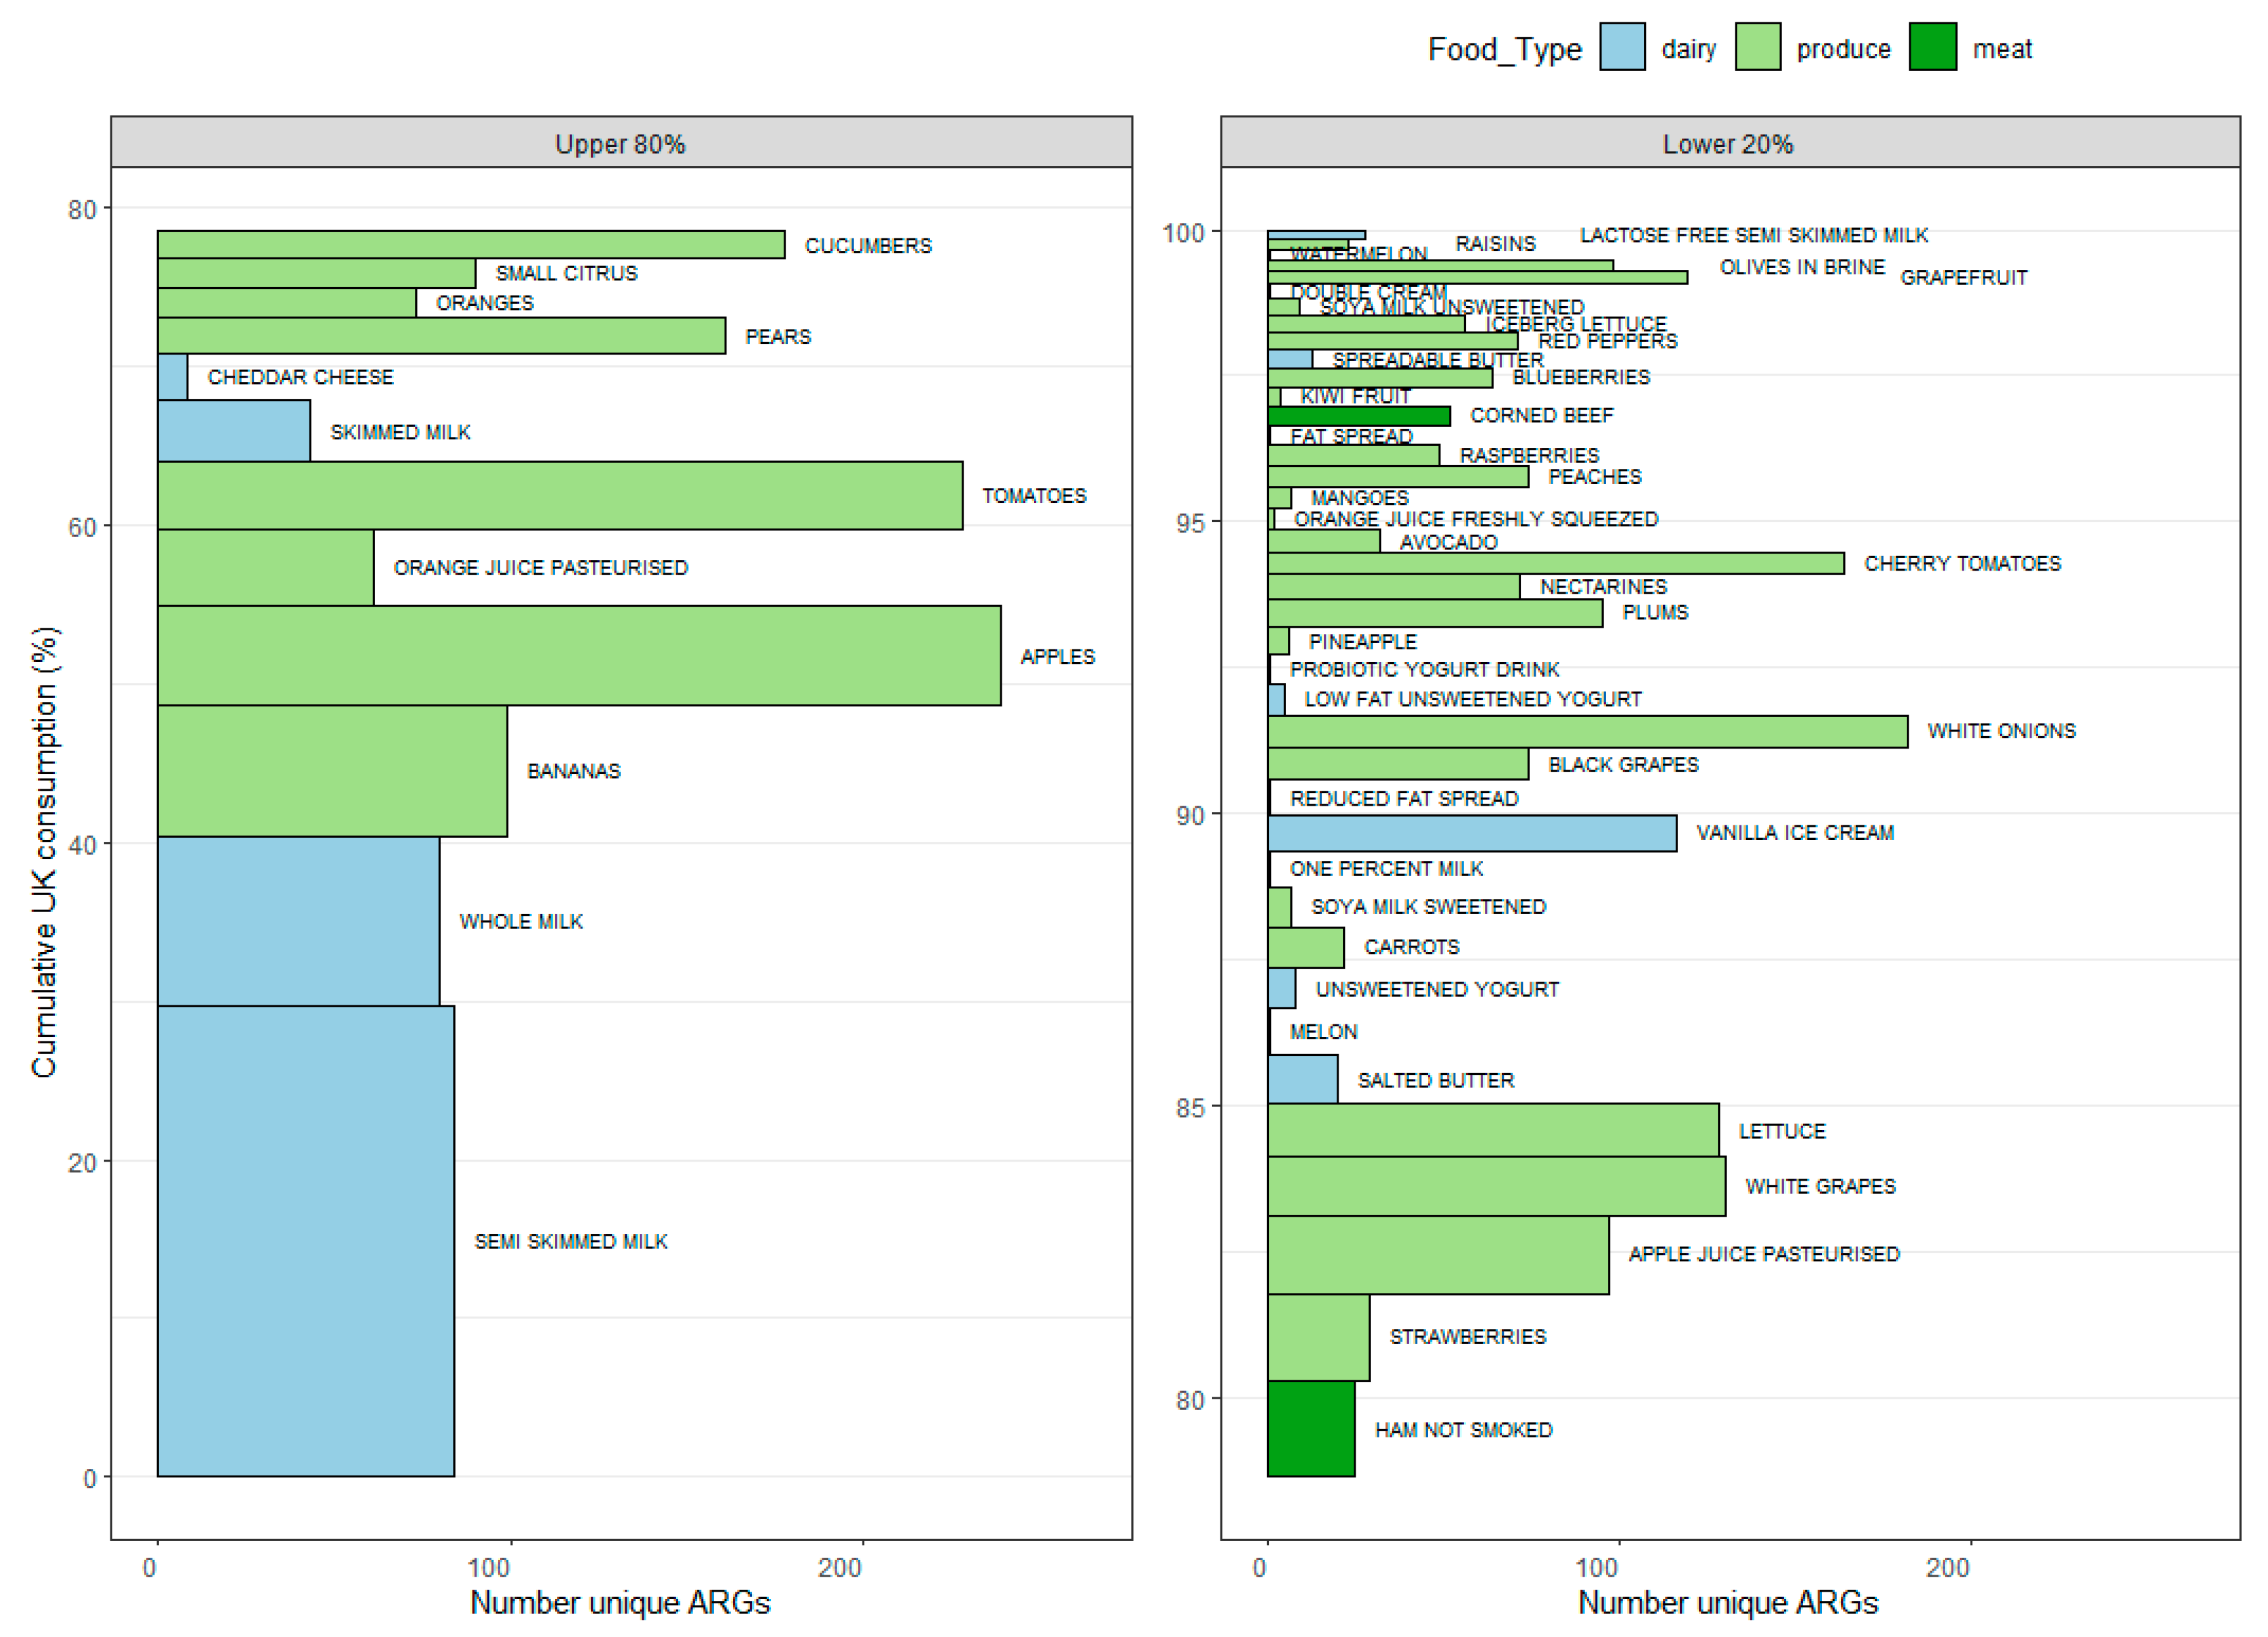Click the BANANAS green bar
Image resolution: width=2268 pixels, height=1637 pixels.
tap(332, 771)
